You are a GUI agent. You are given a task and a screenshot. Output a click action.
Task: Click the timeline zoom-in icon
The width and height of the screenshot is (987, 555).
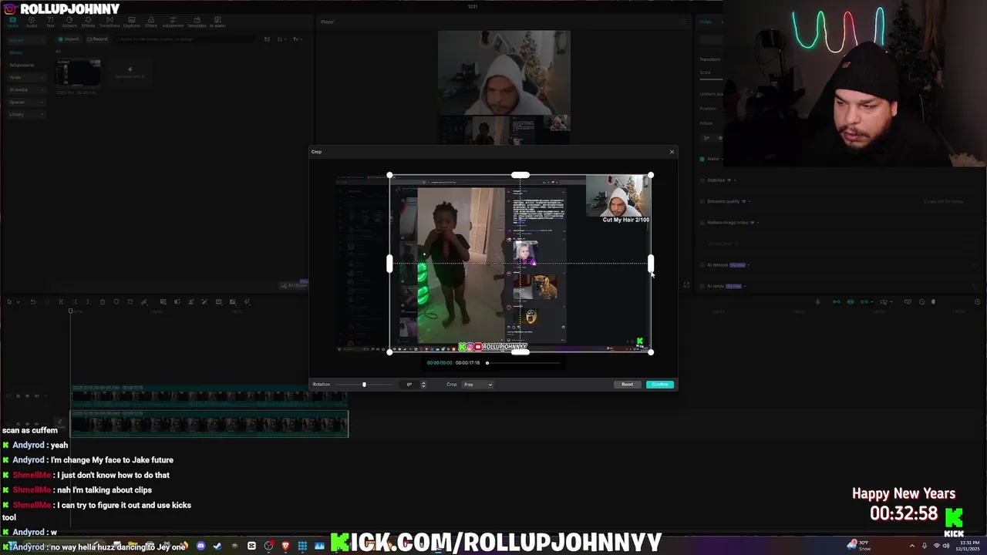click(x=977, y=302)
